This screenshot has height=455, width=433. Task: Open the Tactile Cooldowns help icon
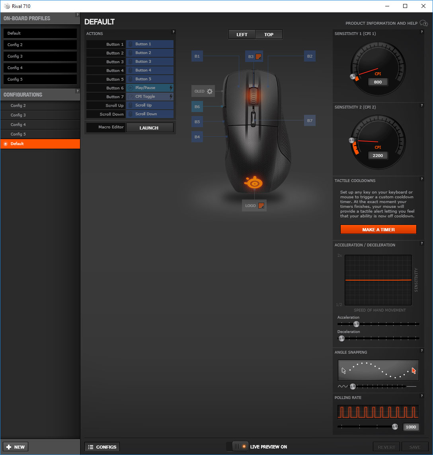(422, 179)
